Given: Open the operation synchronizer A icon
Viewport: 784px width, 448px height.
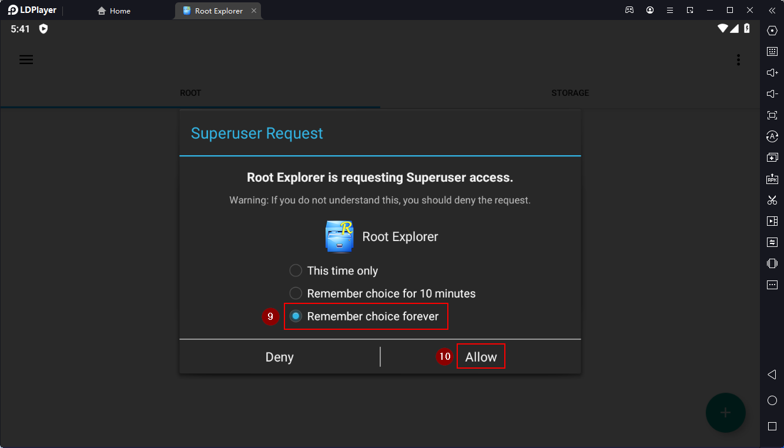Looking at the screenshot, I should click(772, 136).
